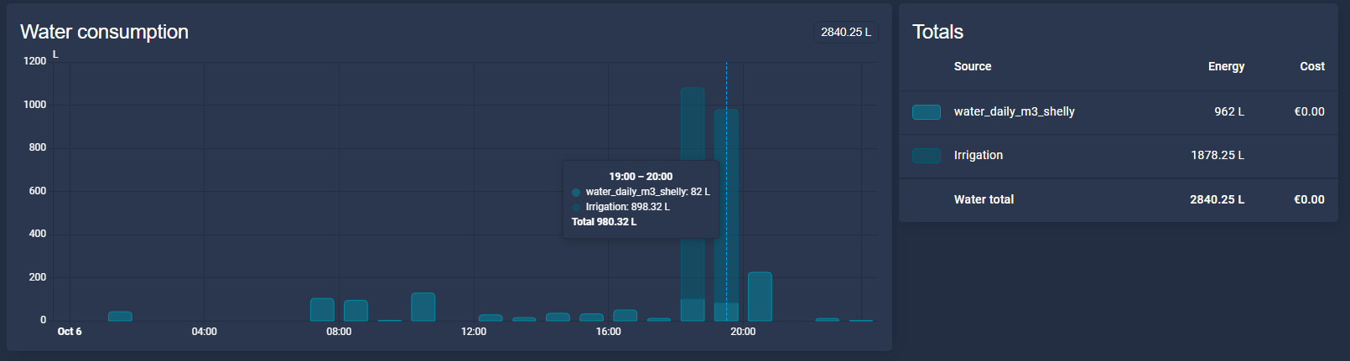Click the 12:00 x-axis label
This screenshot has height=361, width=1350.
tap(474, 332)
